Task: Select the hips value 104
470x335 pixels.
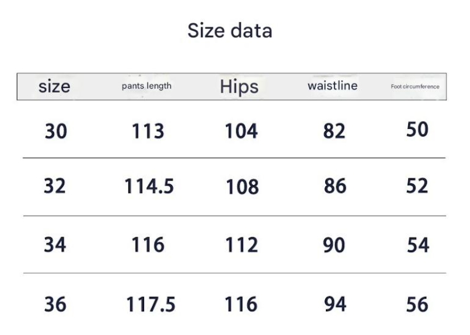Action: tap(241, 132)
